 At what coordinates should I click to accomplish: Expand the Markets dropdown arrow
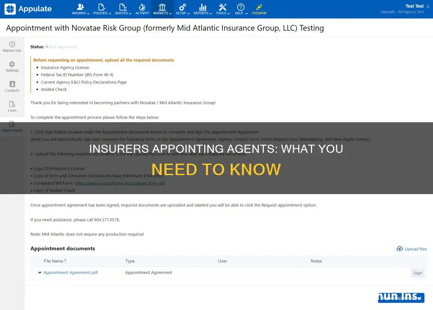click(170, 13)
